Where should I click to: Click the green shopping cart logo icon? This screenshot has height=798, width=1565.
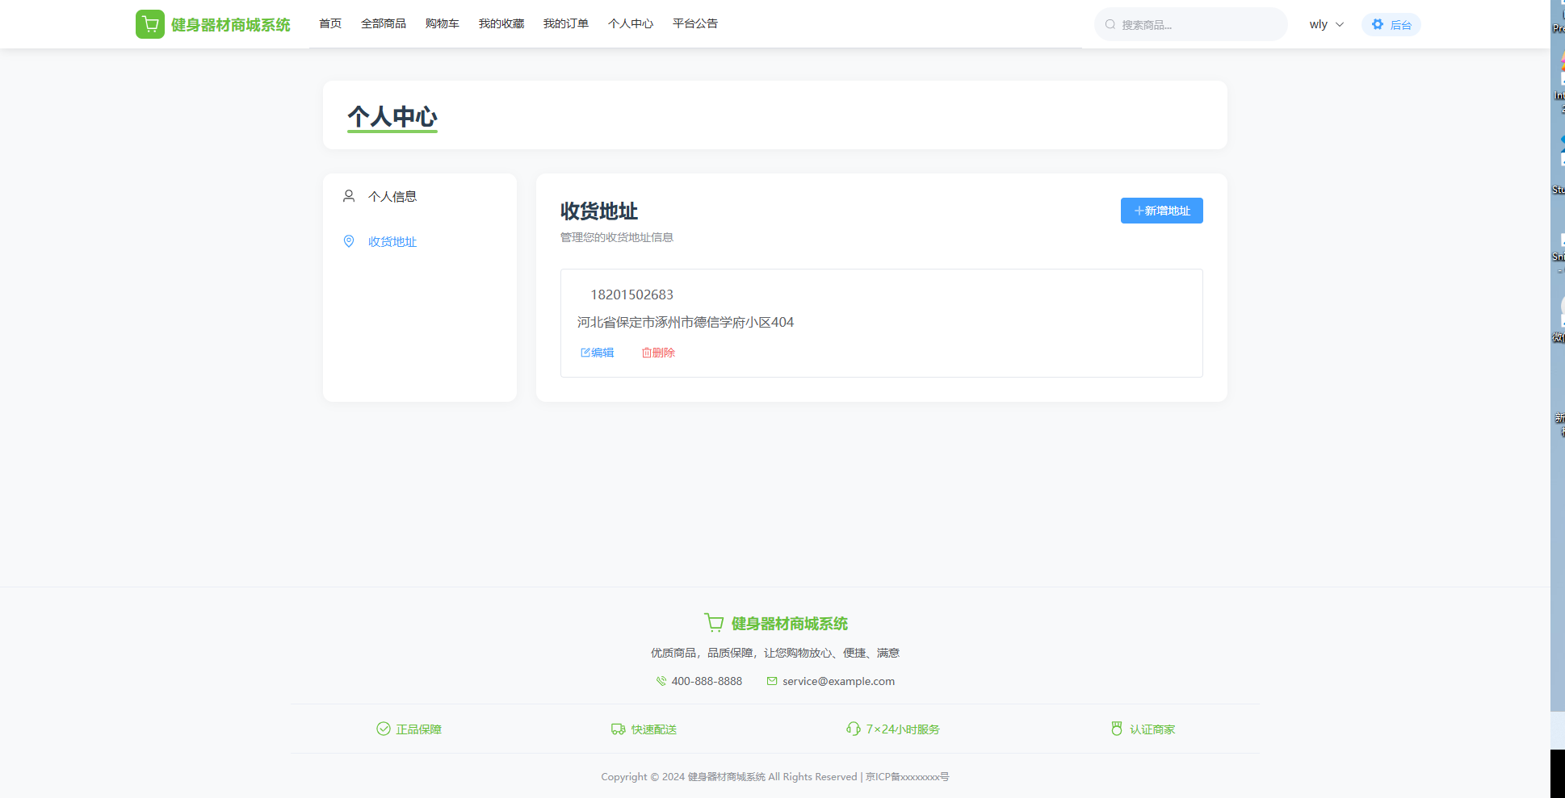point(150,24)
